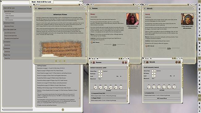Click Skivvik's Crossbow action row
Image resolution: width=201 pixels, height=113 pixels.
(x=162, y=93)
